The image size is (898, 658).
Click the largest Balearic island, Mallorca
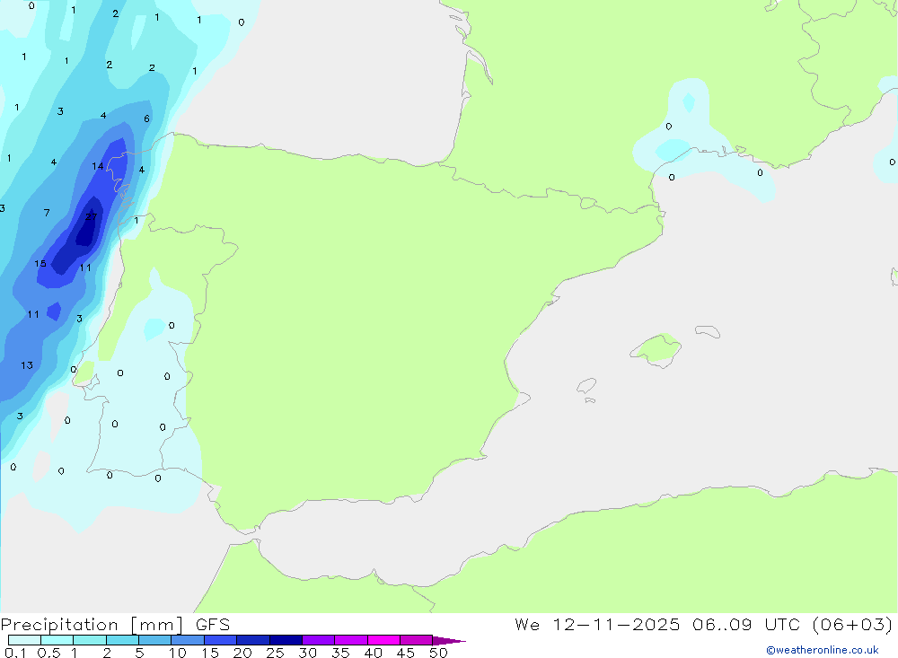(x=656, y=349)
